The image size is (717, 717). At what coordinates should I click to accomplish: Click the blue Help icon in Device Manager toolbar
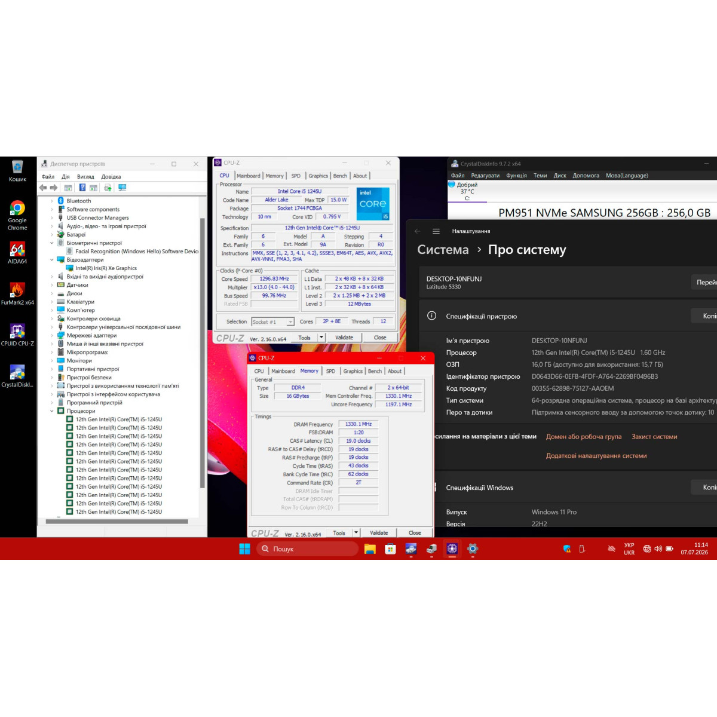pyautogui.click(x=82, y=188)
